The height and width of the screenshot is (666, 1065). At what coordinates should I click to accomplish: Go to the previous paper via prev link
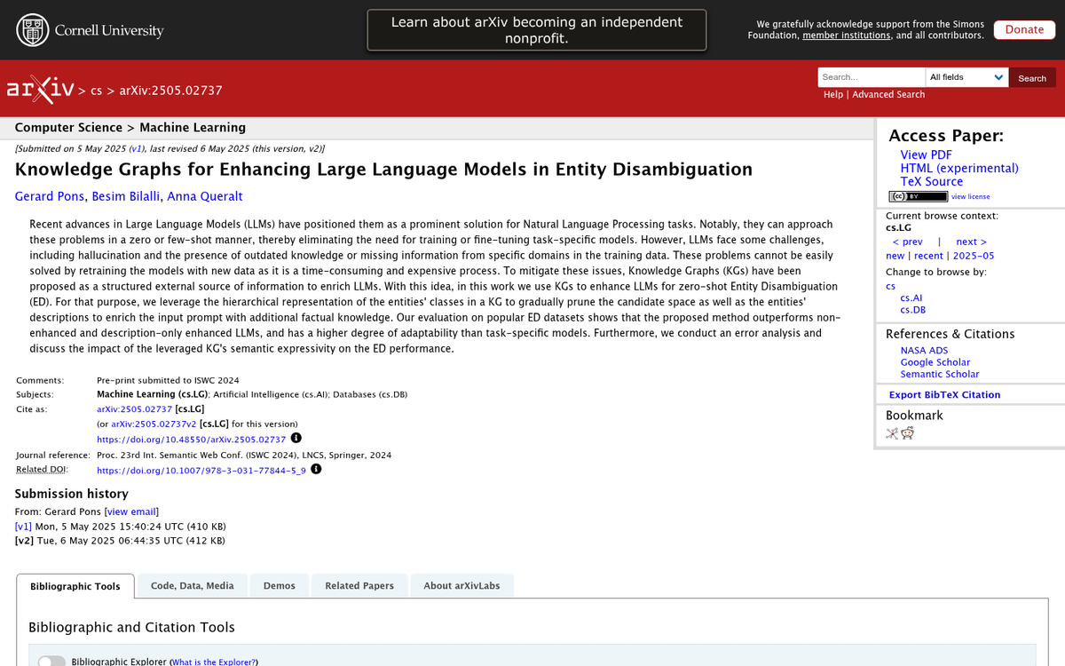[x=907, y=242]
